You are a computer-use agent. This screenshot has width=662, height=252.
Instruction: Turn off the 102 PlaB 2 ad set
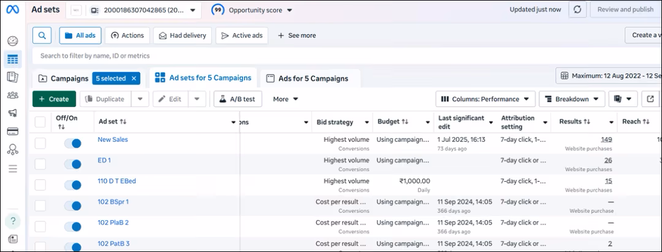click(x=72, y=227)
